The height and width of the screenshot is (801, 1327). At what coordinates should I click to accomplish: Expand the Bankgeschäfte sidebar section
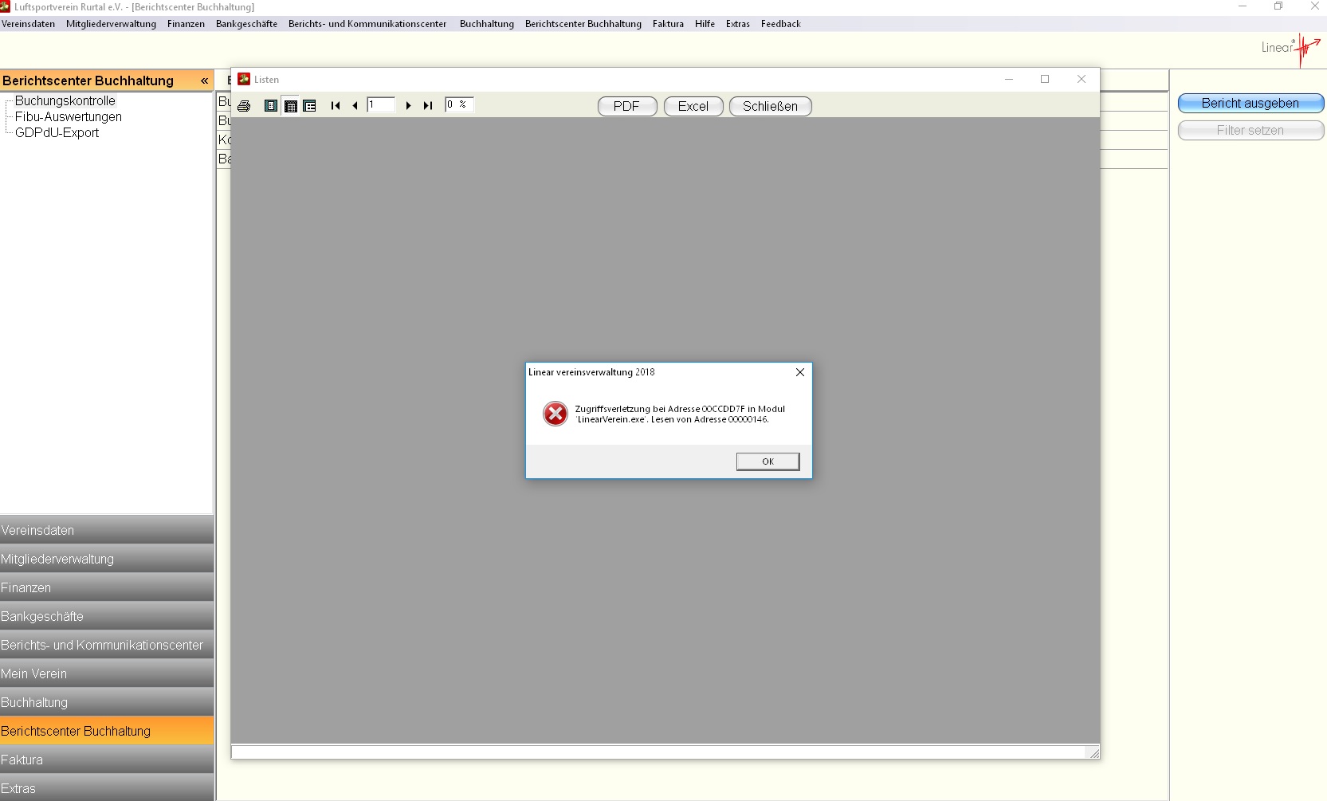107,617
